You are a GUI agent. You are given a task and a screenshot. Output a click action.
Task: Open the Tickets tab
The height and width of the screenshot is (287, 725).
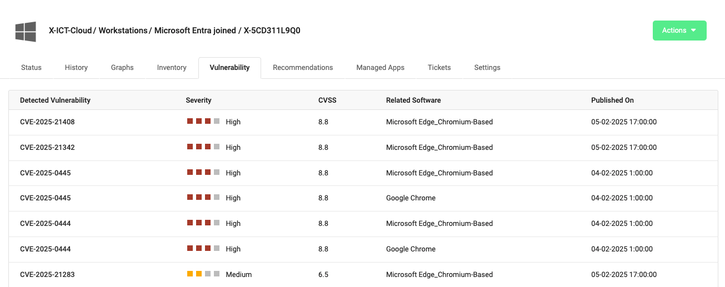439,68
